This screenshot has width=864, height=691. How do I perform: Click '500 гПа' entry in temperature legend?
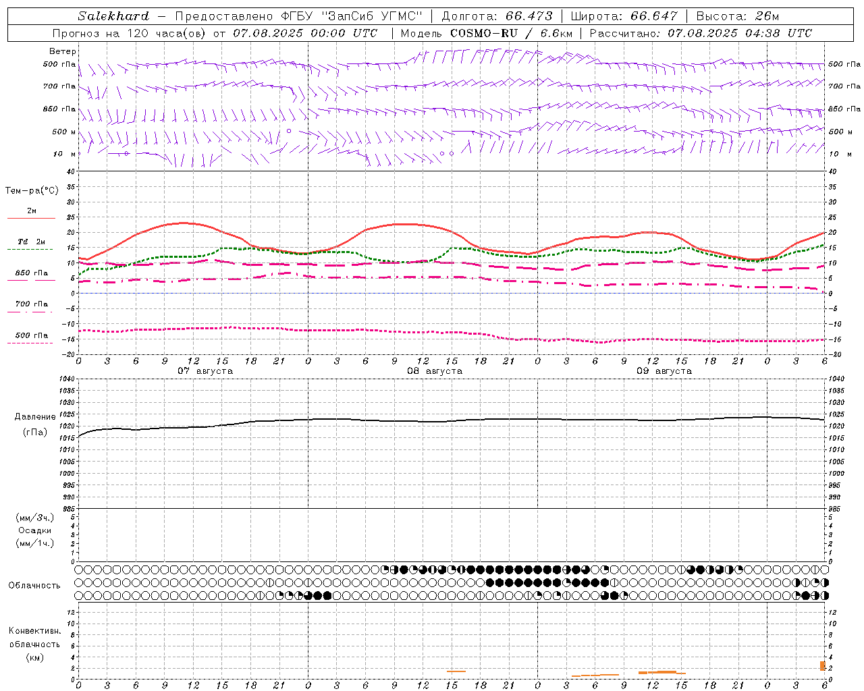click(x=32, y=335)
